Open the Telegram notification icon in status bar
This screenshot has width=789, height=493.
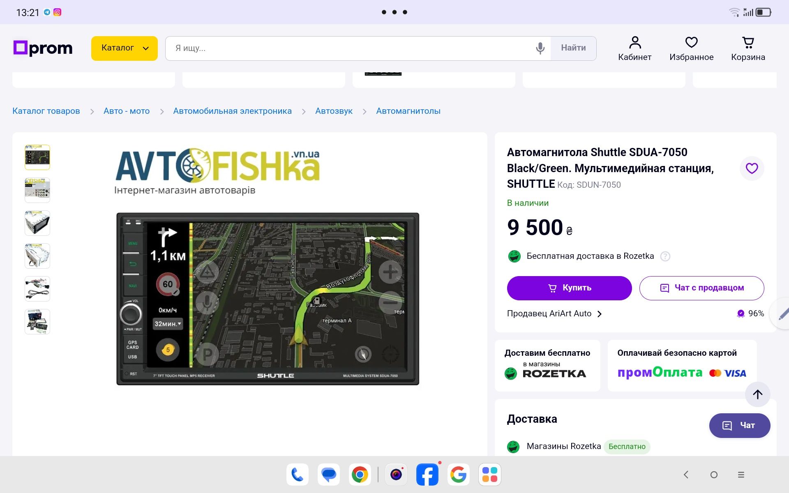click(x=47, y=12)
